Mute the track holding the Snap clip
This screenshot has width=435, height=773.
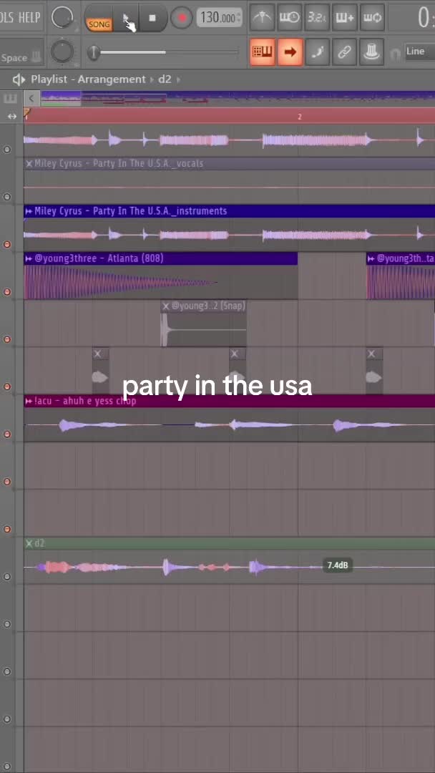7,339
